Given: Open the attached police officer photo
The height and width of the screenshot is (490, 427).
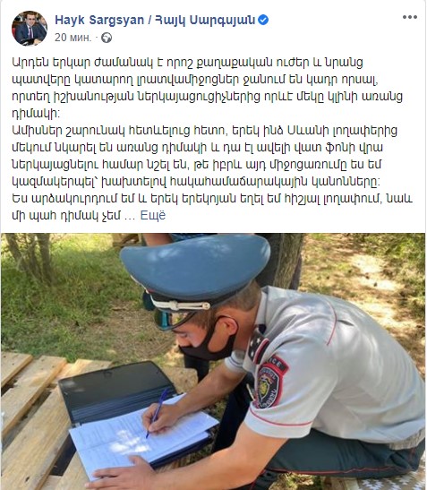Looking at the screenshot, I should pos(213,361).
